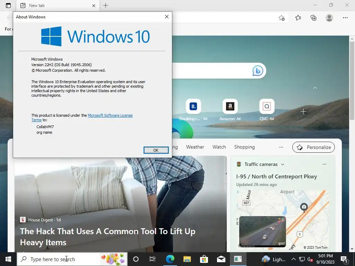Open the profile avatar icon

[329, 18]
